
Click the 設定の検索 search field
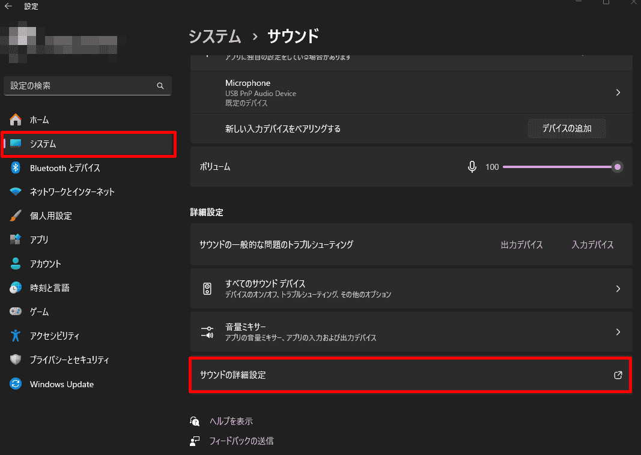[81, 86]
